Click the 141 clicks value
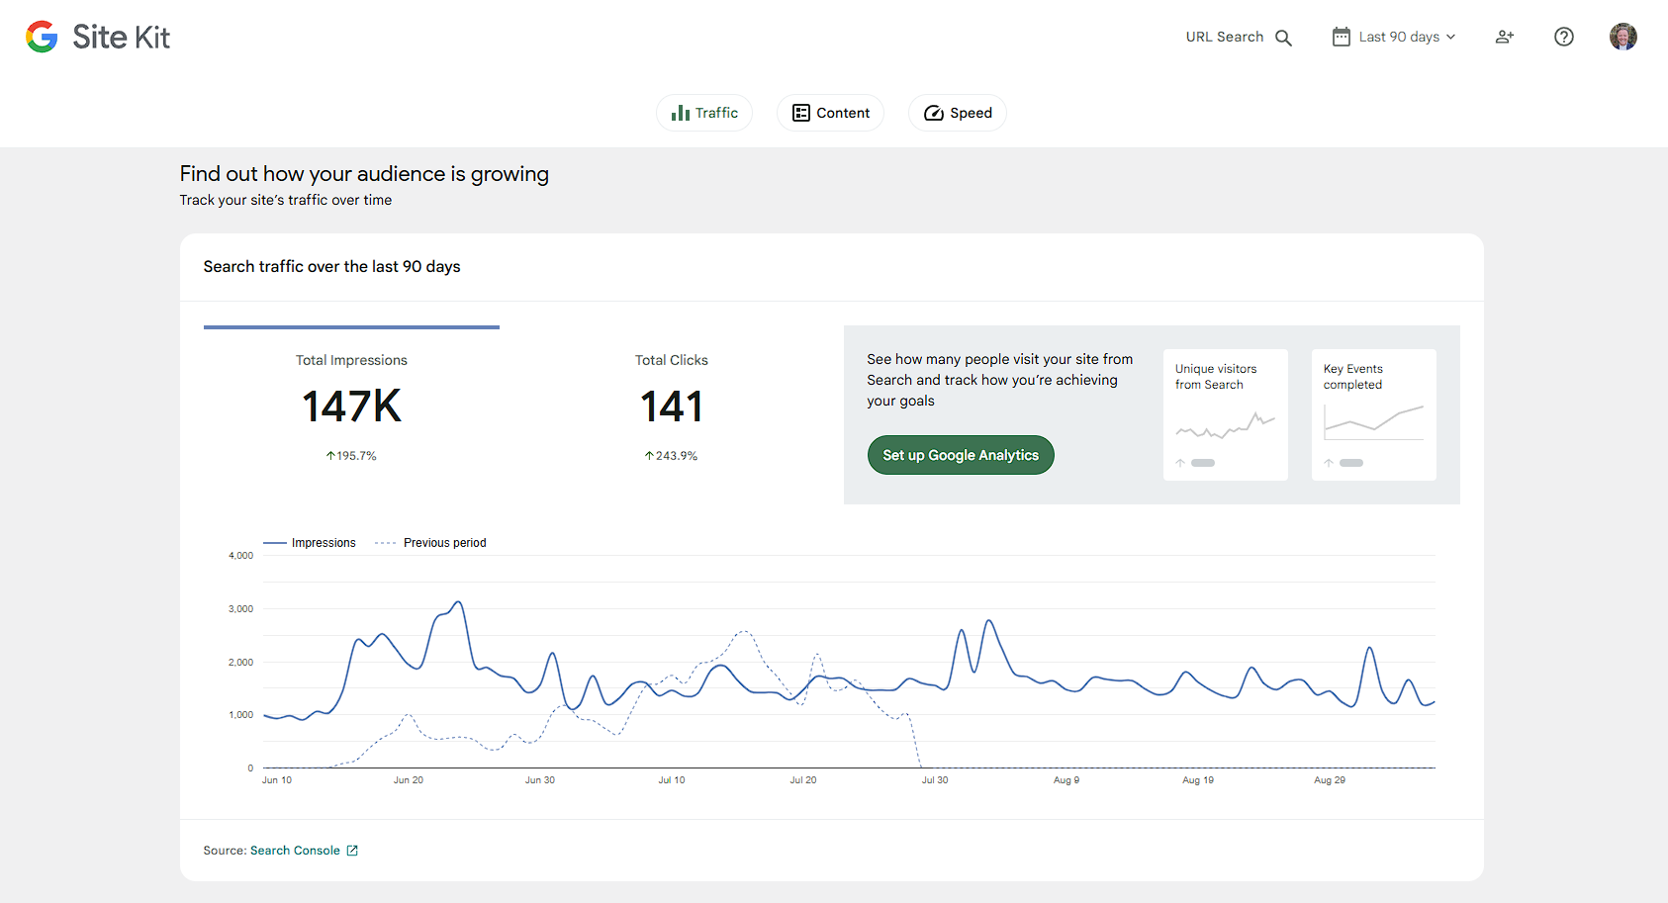This screenshot has width=1668, height=903. point(671,406)
